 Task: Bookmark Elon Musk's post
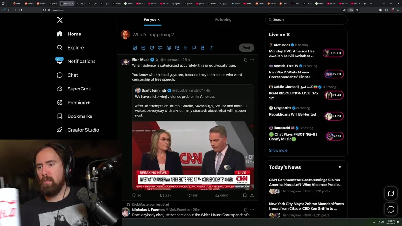[x=245, y=196]
